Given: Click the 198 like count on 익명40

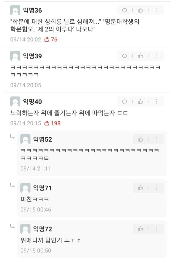Looking at the screenshot, I should pos(52,123).
